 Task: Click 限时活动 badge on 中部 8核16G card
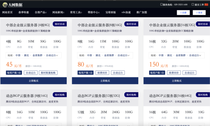(x=131, y=24)
